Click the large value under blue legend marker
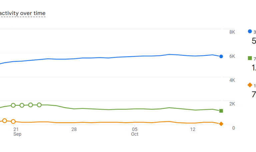This screenshot has height=152, width=256. pyautogui.click(x=254, y=41)
